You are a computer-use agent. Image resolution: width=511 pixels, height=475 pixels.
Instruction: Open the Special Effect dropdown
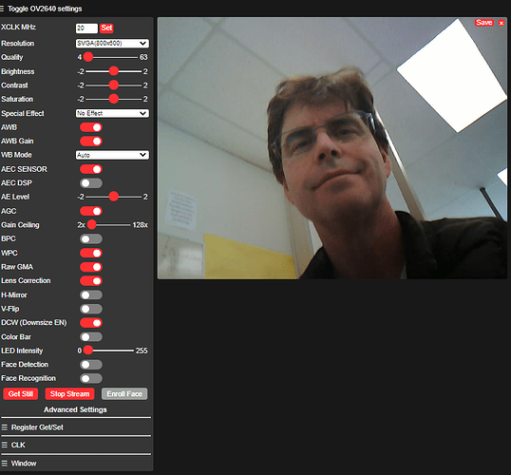(112, 113)
